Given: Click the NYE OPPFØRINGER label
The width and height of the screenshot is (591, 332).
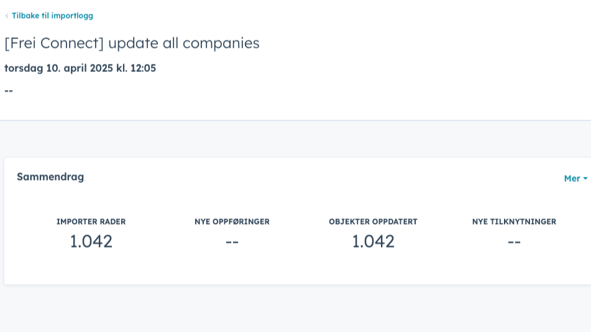Looking at the screenshot, I should tap(232, 222).
